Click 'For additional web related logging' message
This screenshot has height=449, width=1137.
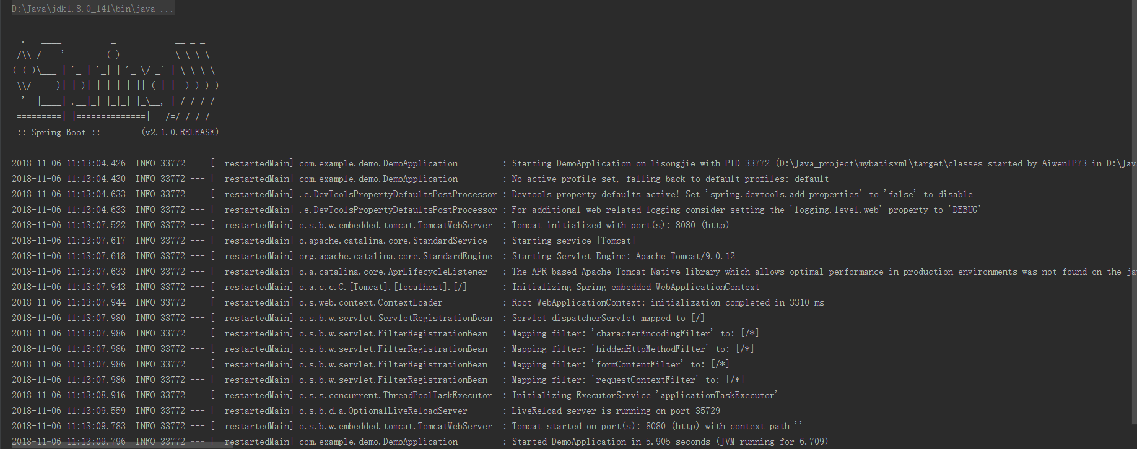point(746,210)
